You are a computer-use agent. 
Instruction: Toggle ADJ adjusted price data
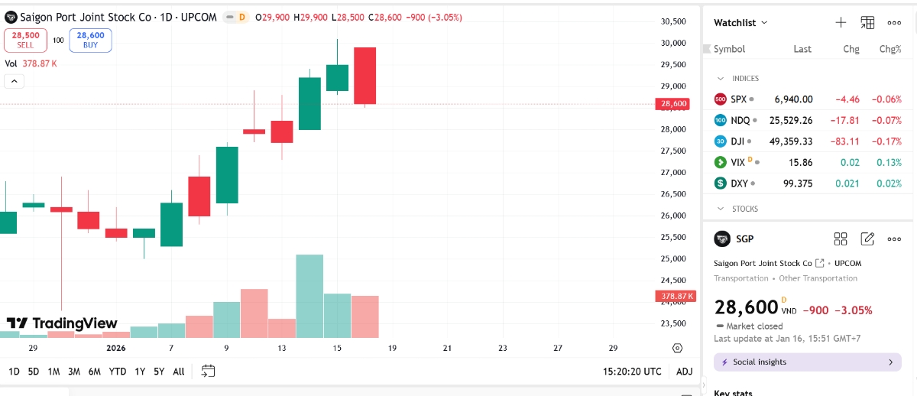[x=685, y=372]
